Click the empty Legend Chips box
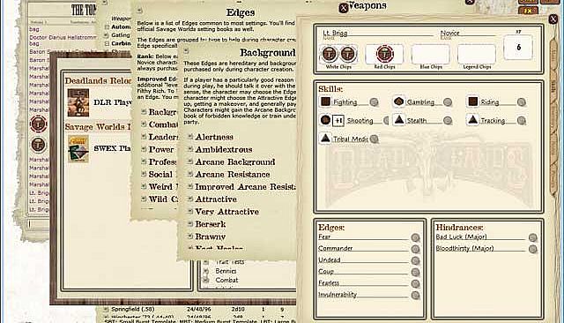The width and height of the screenshot is (564, 323). coord(477,54)
